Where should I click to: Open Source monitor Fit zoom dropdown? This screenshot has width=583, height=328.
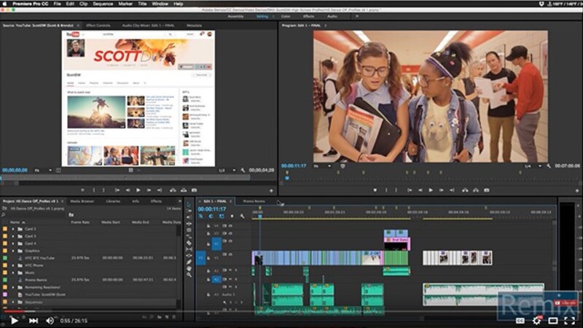click(x=43, y=171)
